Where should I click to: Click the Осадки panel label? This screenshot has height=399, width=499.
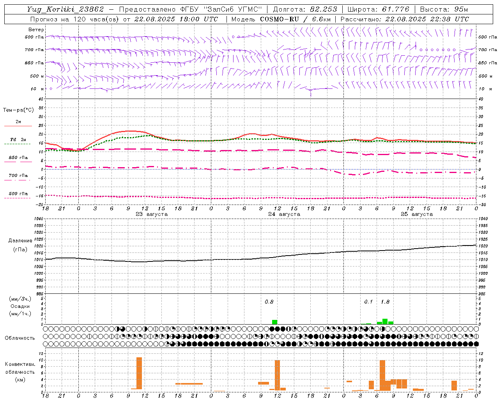click(x=20, y=306)
